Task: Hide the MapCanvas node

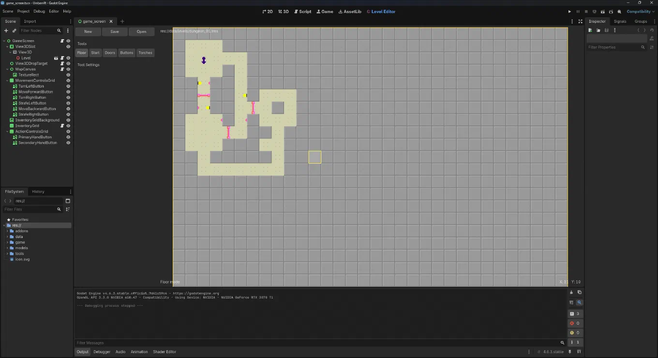Action: (68, 69)
